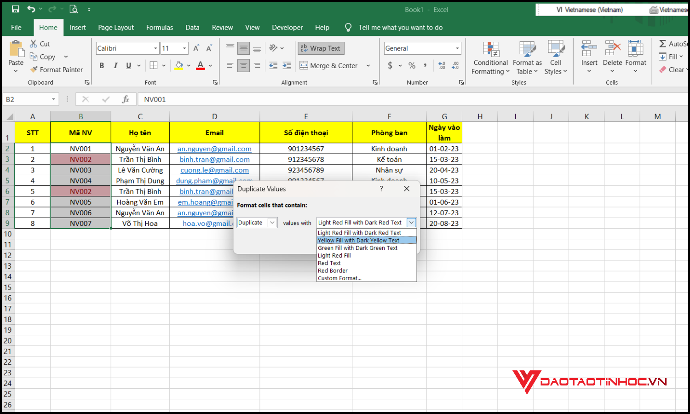Open Conditional Formatting menu
This screenshot has width=690, height=414.
click(x=490, y=57)
